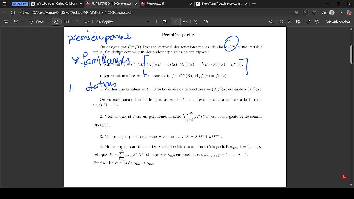Screen dimensions: 354x199
Task: Open Edge Settings and more menu
Action: tap(340, 12)
